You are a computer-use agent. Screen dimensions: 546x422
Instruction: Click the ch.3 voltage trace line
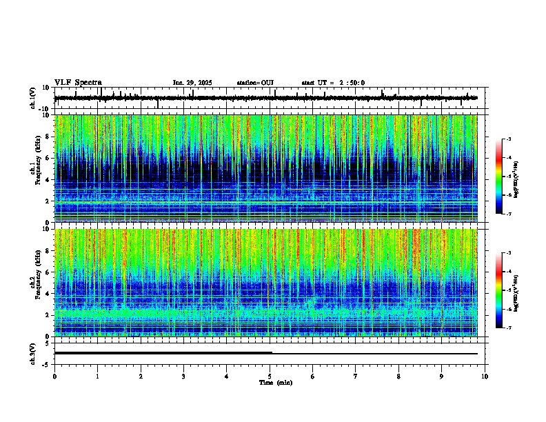tap(266, 354)
